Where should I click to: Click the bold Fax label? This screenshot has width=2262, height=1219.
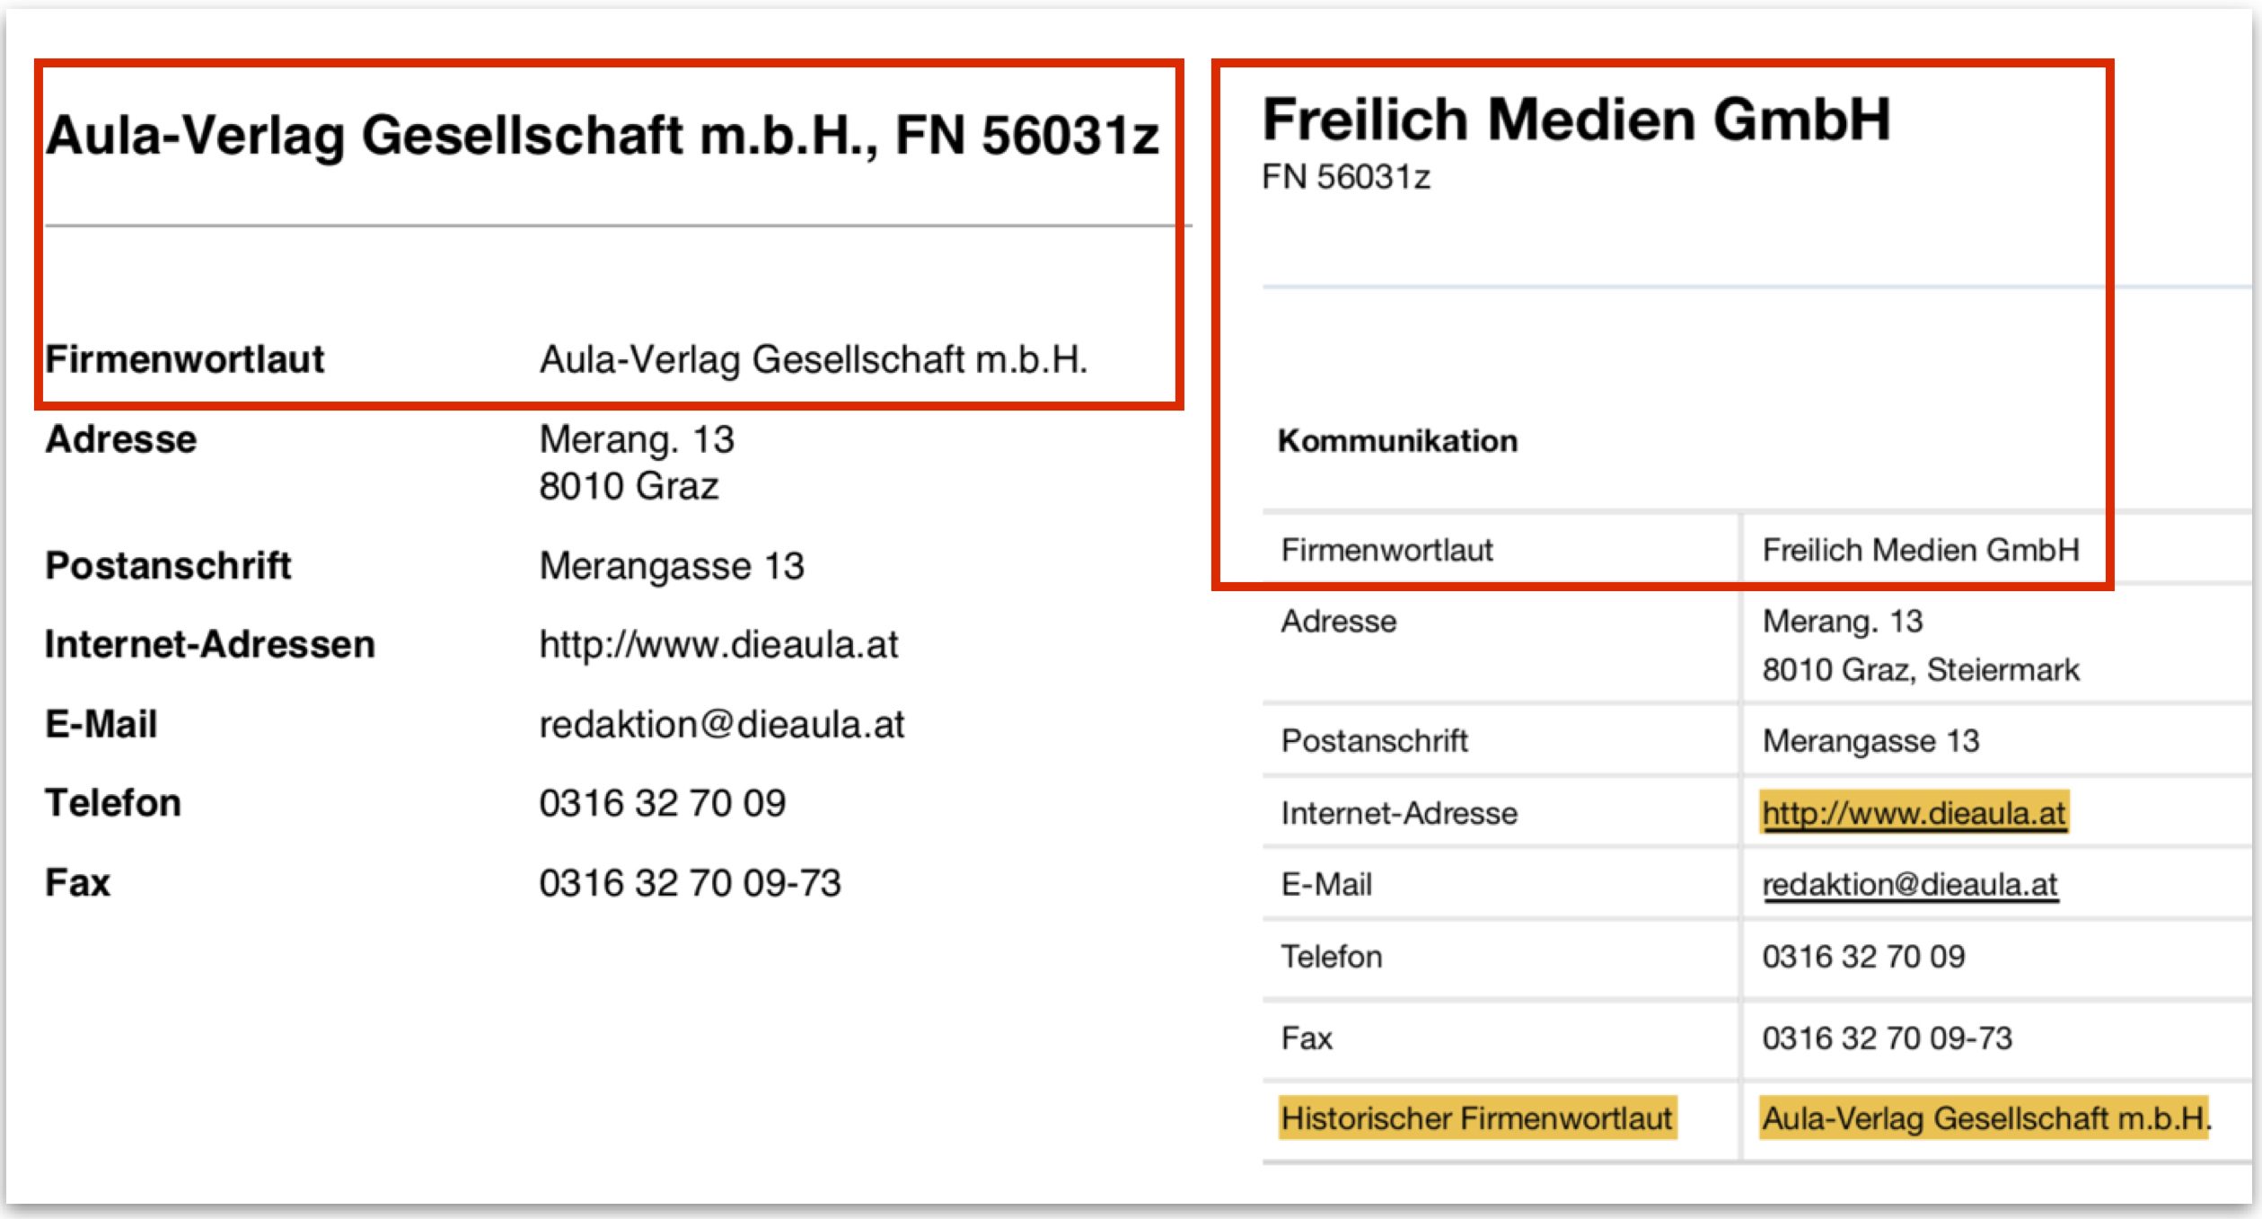click(78, 882)
